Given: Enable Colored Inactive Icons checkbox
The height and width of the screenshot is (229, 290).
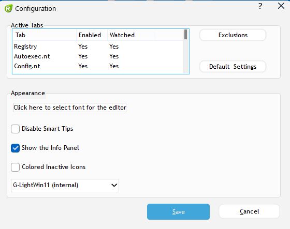Looking at the screenshot, I should [x=15, y=167].
